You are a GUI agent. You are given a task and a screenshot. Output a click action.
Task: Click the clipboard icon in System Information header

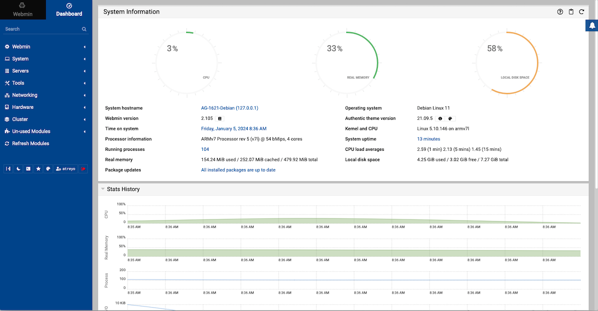pos(571,11)
